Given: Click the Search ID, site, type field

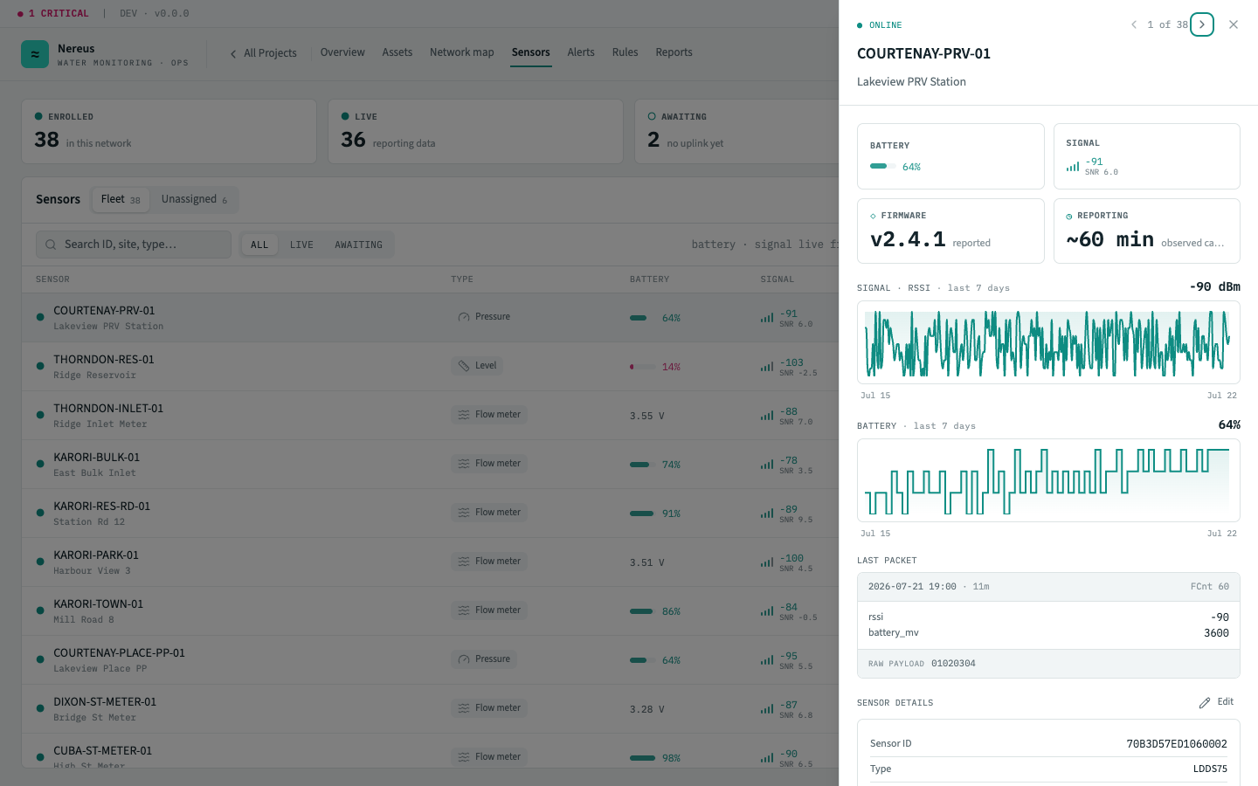Looking at the screenshot, I should point(134,245).
